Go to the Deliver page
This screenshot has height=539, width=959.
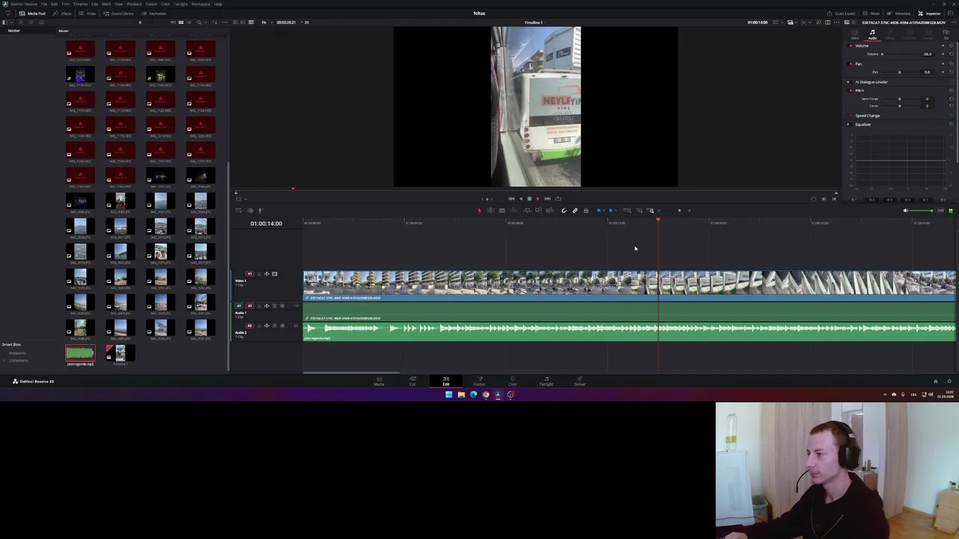[x=579, y=381]
